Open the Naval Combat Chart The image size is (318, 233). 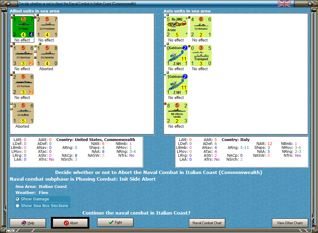(207, 223)
